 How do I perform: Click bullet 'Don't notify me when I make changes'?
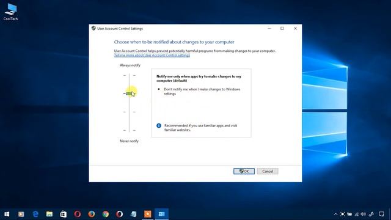click(202, 91)
